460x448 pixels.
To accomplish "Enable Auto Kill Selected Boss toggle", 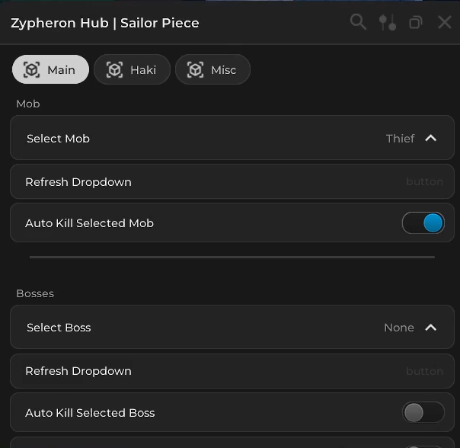I will coord(423,412).
